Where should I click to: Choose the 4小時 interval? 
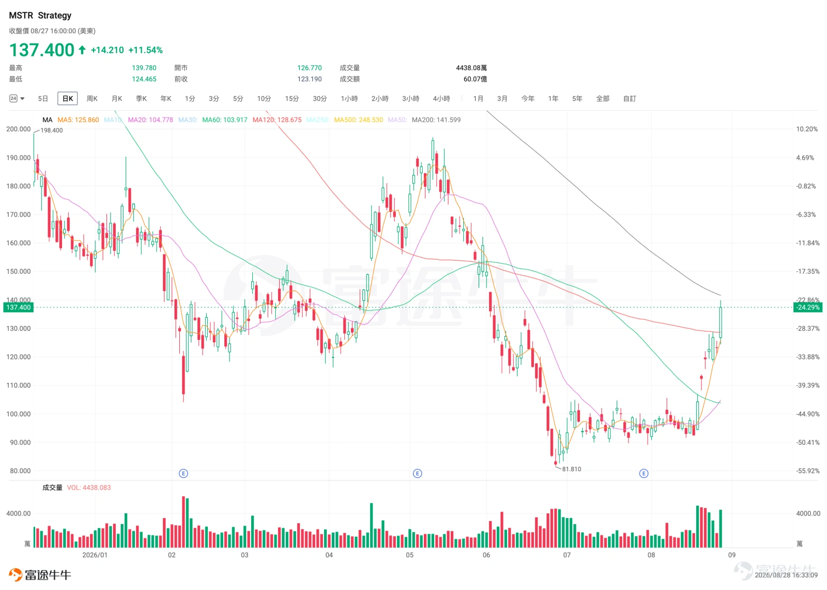441,98
